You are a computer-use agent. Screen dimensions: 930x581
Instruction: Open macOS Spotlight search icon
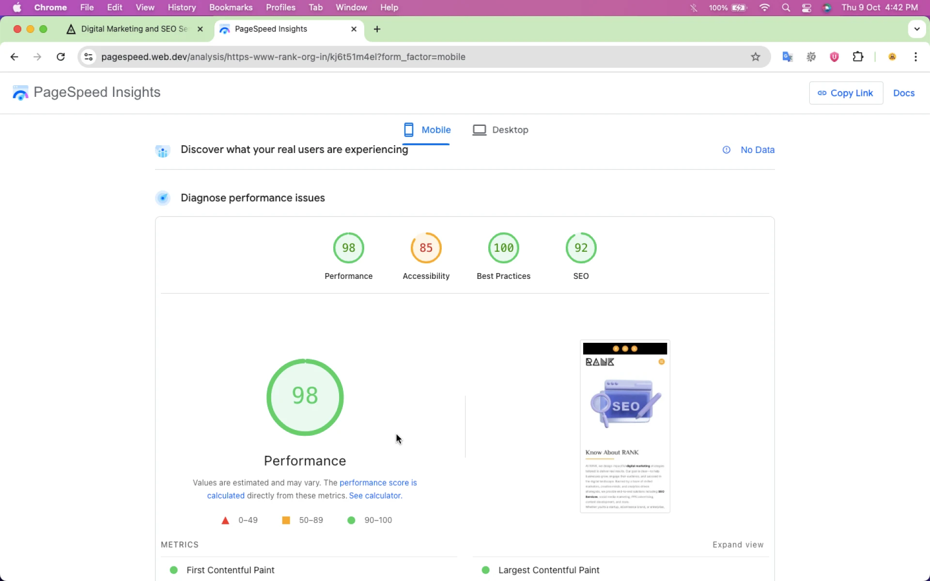click(786, 8)
